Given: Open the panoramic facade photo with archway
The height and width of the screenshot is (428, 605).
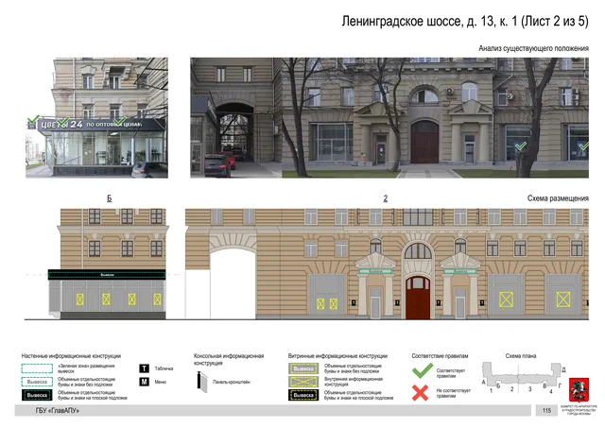Looking at the screenshot, I should 389,117.
